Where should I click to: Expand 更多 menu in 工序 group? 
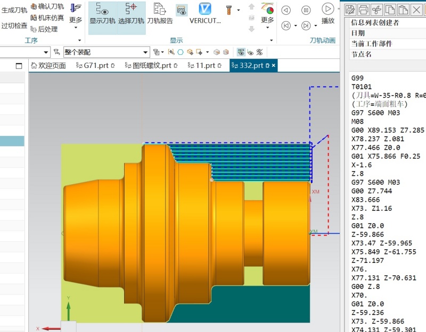coord(76,16)
